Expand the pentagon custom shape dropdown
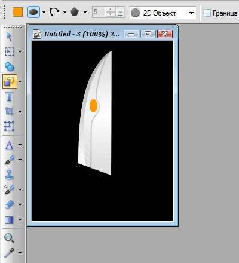 [x=85, y=12]
